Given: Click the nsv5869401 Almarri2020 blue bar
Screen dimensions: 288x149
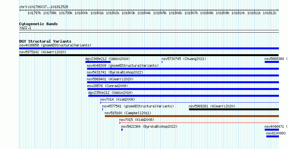Looking at the screenshot, I should click(x=183, y=82).
